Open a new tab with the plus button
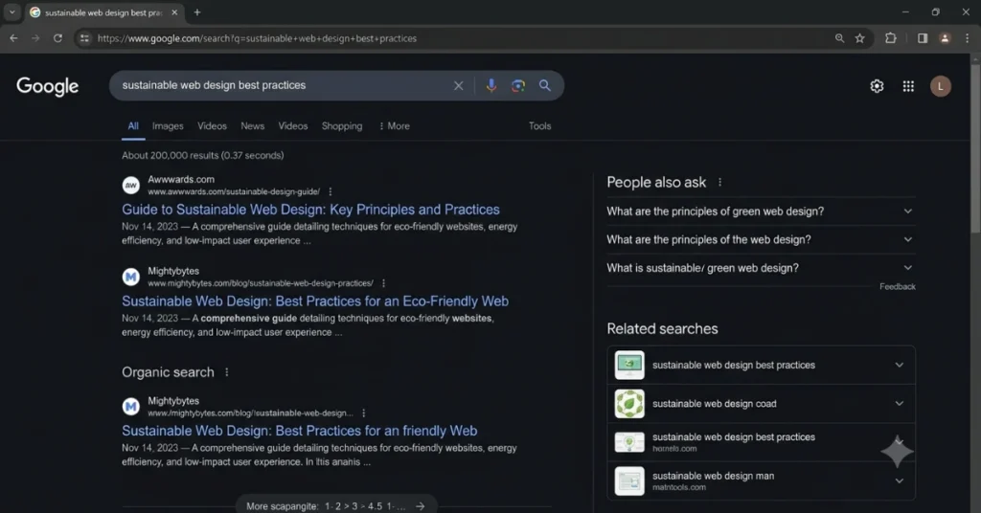This screenshot has height=513, width=981. 197,11
